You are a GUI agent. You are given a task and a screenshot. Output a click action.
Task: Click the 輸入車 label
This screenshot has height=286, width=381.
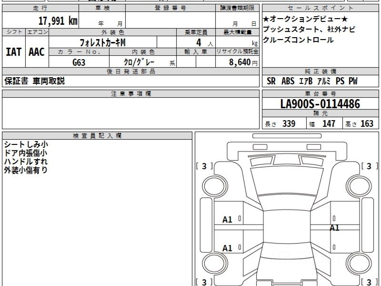tap(196, 52)
